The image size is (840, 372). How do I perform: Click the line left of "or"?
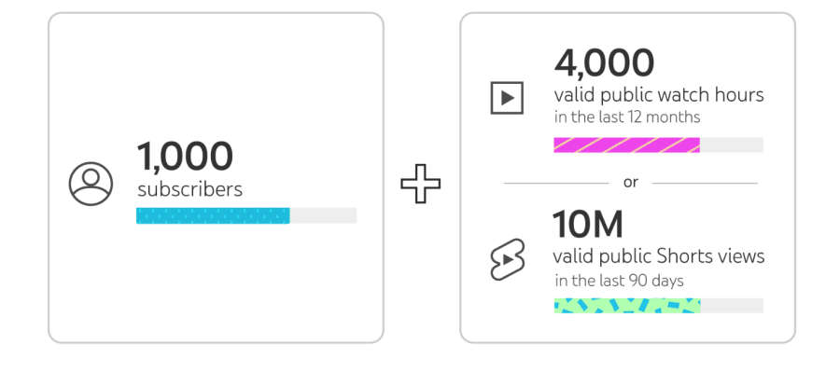coord(556,183)
